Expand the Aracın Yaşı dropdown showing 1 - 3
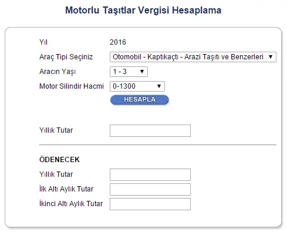The height and width of the screenshot is (232, 287). point(129,72)
